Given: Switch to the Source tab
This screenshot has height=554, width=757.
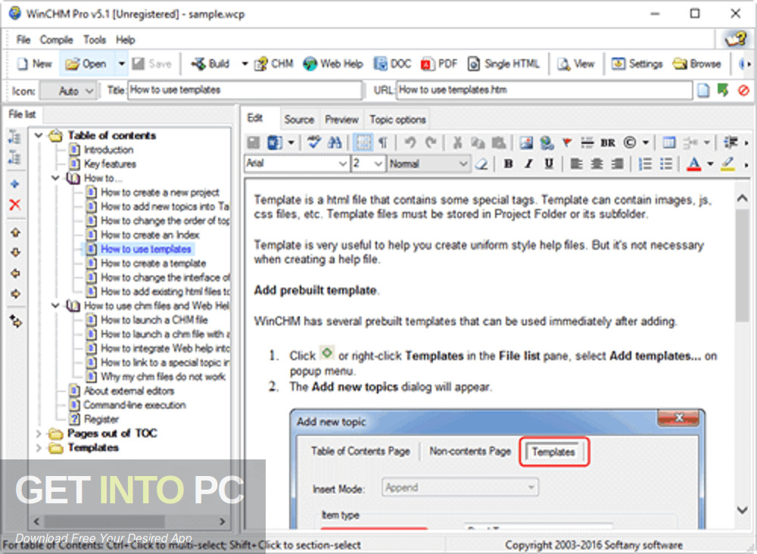Looking at the screenshot, I should click(299, 119).
